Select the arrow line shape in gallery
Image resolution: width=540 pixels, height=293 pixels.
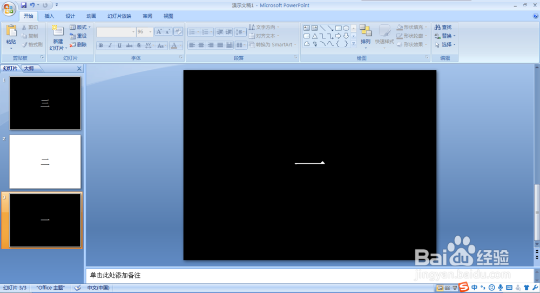click(330, 28)
